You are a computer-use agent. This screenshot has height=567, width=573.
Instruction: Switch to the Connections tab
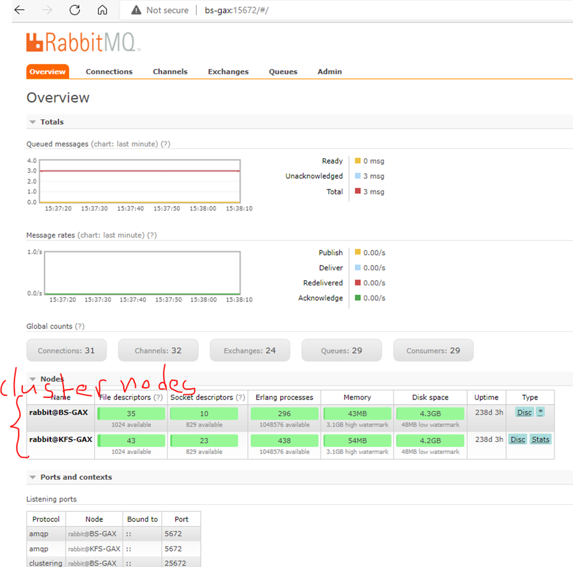(109, 72)
